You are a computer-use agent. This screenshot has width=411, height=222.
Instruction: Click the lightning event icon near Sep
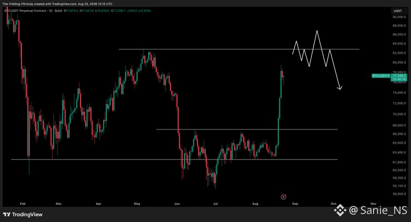[x=283, y=197]
